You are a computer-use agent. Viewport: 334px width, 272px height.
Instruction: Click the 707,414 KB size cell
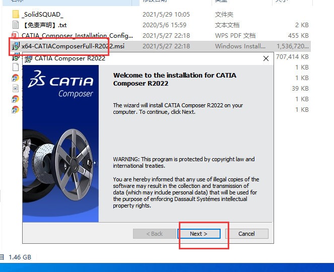point(292,57)
